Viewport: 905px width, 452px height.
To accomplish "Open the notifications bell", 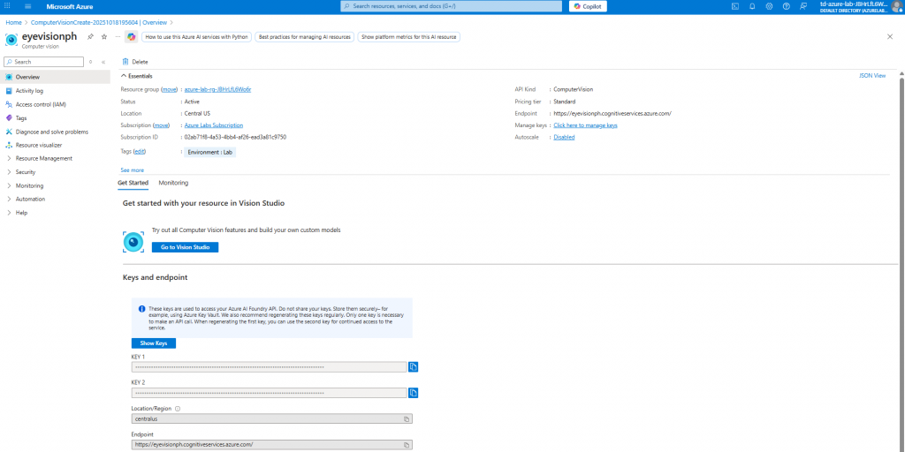I will (x=752, y=6).
